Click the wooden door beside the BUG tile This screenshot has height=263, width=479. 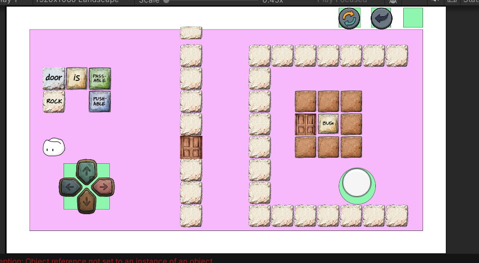click(306, 124)
